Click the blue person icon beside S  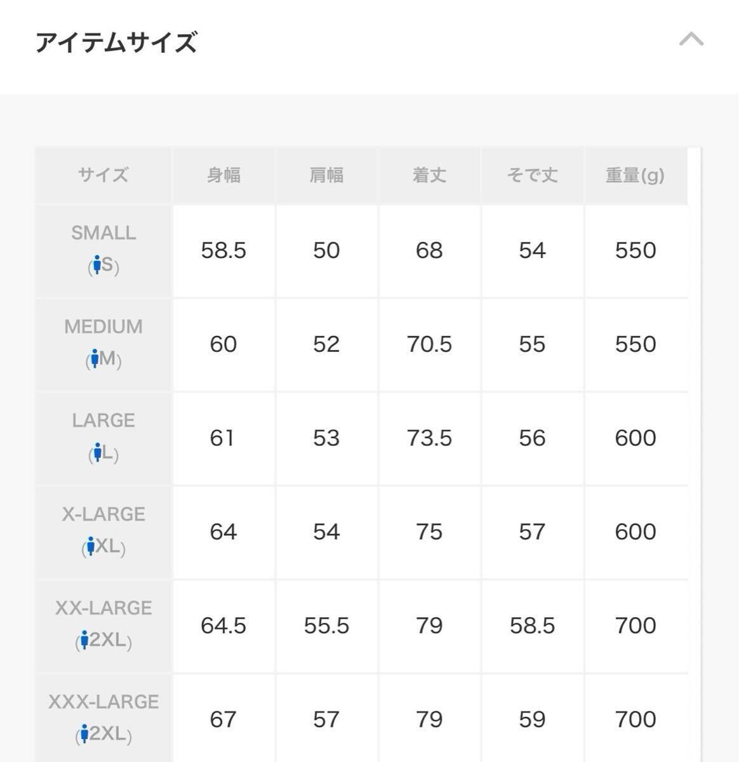tap(97, 265)
